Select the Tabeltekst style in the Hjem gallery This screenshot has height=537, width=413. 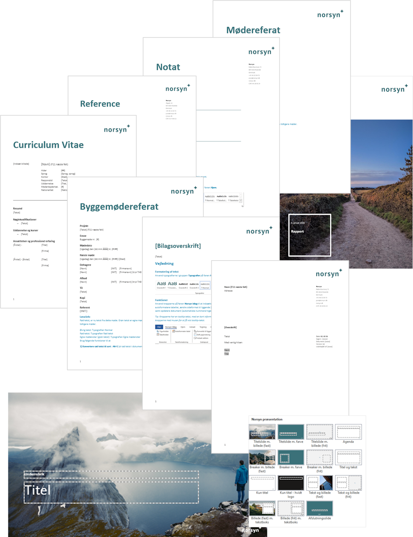click(234, 198)
